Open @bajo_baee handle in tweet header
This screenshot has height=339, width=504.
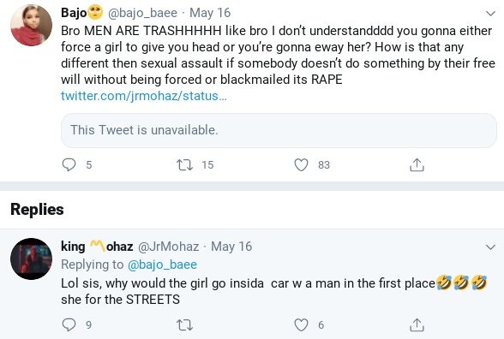point(142,13)
